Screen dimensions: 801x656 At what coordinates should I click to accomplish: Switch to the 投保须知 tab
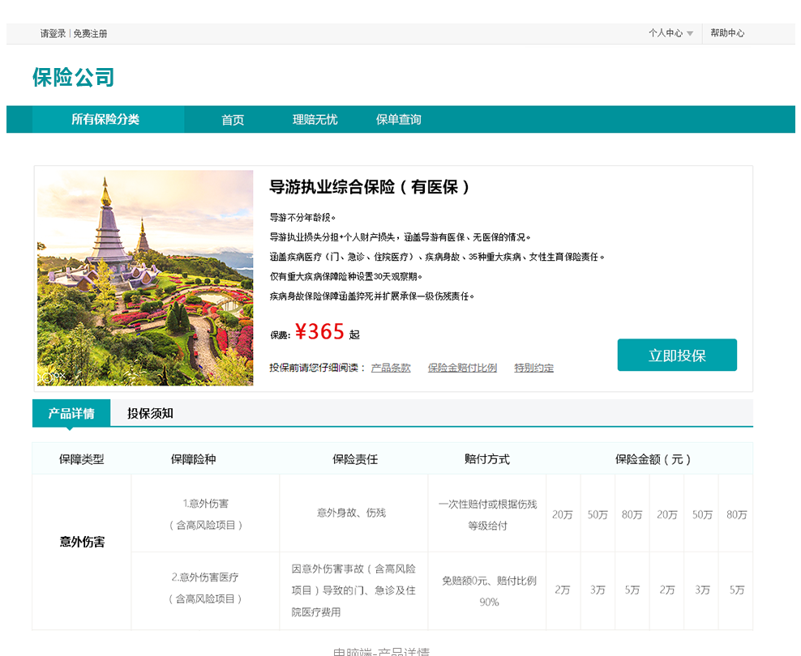tap(150, 413)
